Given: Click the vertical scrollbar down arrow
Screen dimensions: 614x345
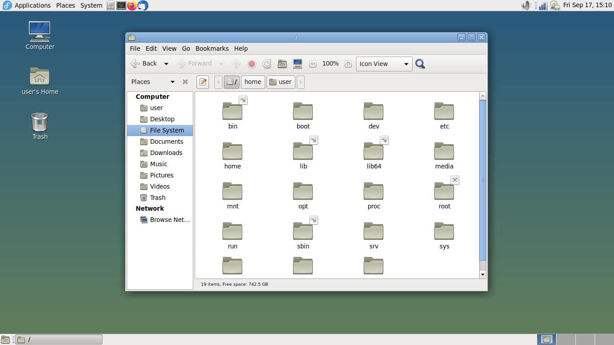Looking at the screenshot, I should pyautogui.click(x=483, y=274).
